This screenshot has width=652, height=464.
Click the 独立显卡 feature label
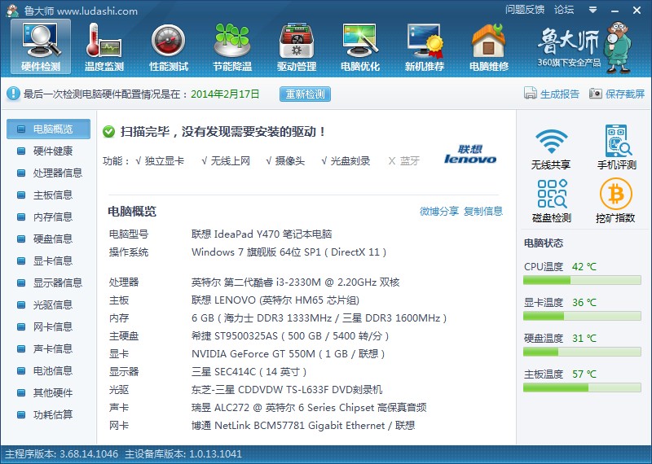pos(165,161)
